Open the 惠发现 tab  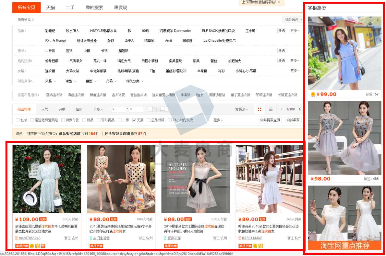click(x=121, y=8)
